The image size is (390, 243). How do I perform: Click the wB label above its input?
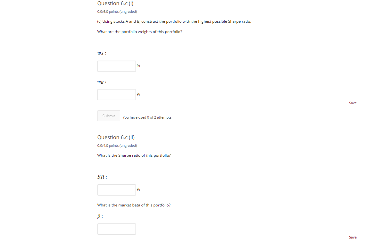(101, 82)
